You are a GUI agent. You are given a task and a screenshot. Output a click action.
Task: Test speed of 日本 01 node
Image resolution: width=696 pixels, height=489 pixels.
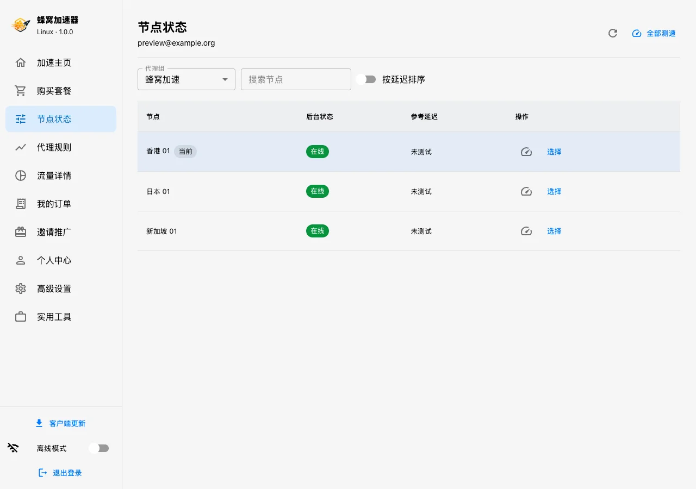click(526, 191)
